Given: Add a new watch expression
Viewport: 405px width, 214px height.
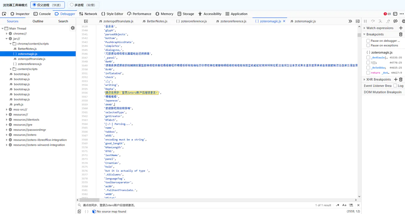Looking at the screenshot, I should (401, 28).
